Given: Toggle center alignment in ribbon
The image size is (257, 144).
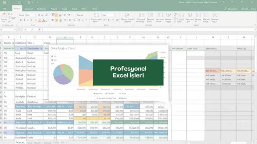Looking at the screenshot, I should pos(57,20).
